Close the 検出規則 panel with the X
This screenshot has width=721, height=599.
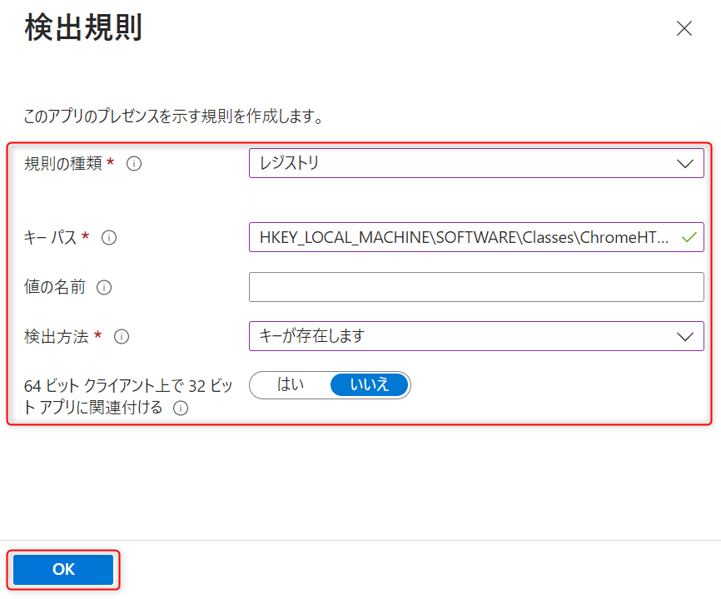pyautogui.click(x=684, y=28)
